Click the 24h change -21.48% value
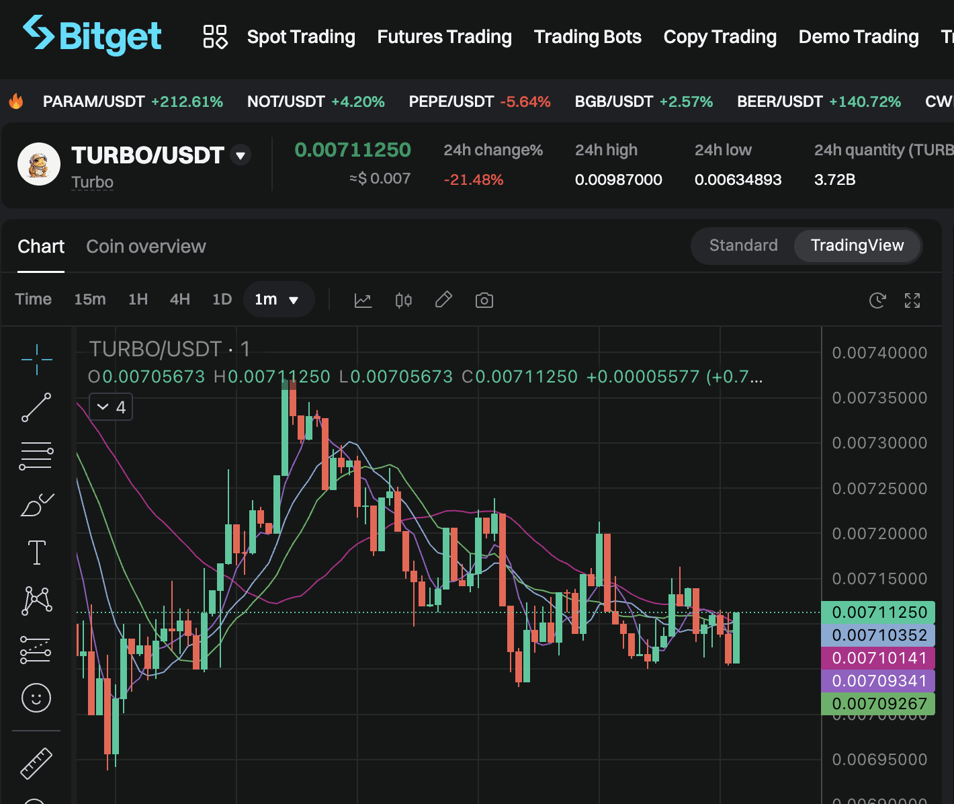Screen dimensions: 954x804 pos(474,179)
